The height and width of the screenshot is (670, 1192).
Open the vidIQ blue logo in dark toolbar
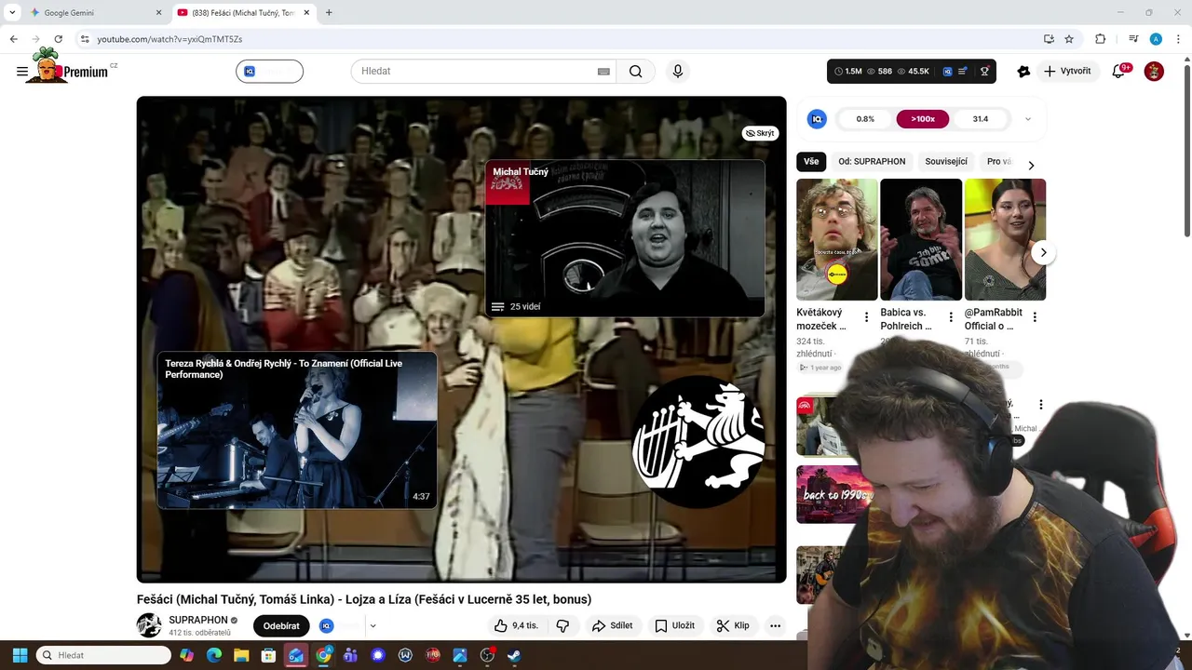coord(947,72)
